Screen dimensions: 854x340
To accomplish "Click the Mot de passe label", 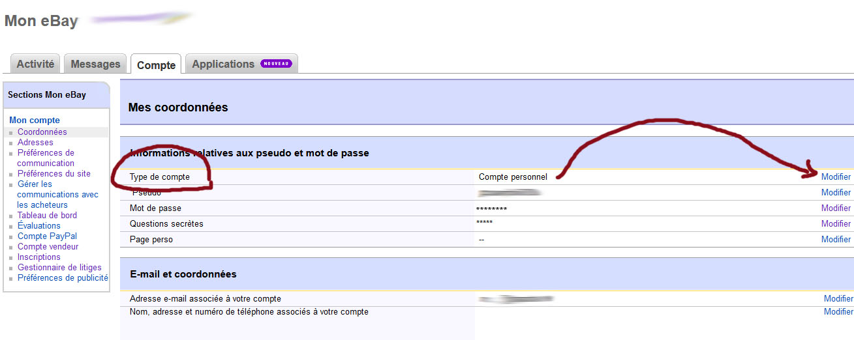I will 155,208.
